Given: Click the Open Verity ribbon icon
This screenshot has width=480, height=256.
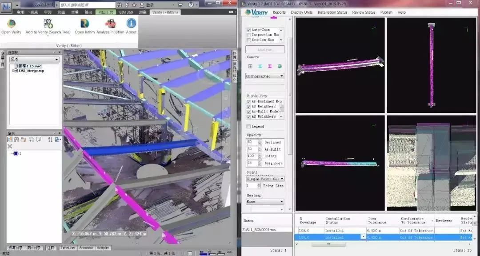Looking at the screenshot, I should click(11, 24).
